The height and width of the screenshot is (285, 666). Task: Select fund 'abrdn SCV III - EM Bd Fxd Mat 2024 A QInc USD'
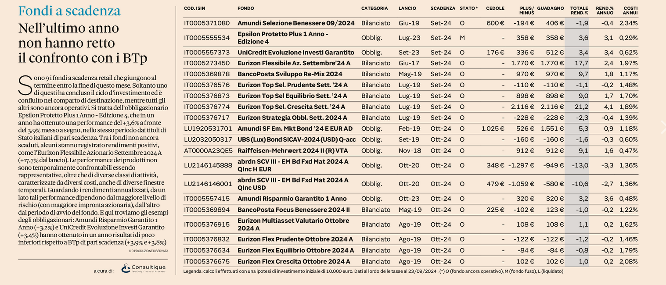(293, 184)
